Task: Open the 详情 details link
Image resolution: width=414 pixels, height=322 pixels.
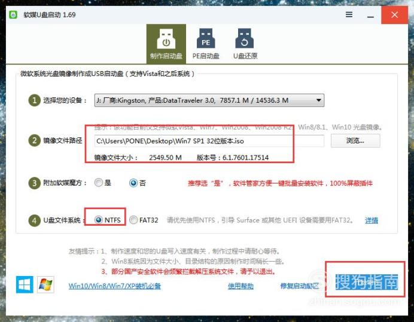Action: click(x=372, y=220)
